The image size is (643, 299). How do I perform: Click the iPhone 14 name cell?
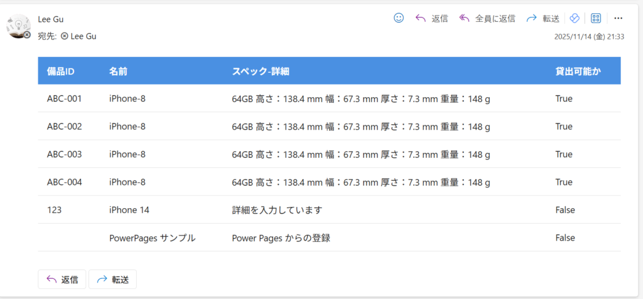coord(129,210)
